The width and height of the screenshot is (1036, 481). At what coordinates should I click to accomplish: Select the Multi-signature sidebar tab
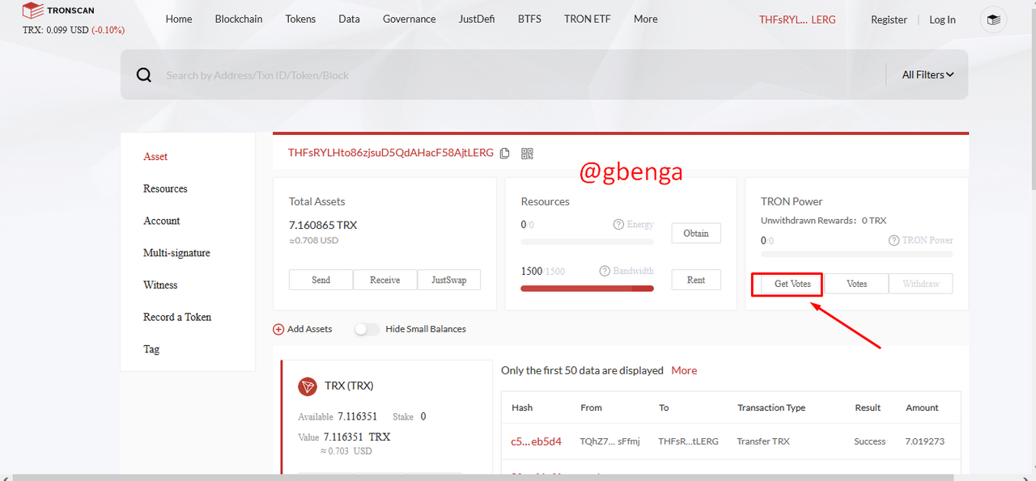(x=176, y=253)
